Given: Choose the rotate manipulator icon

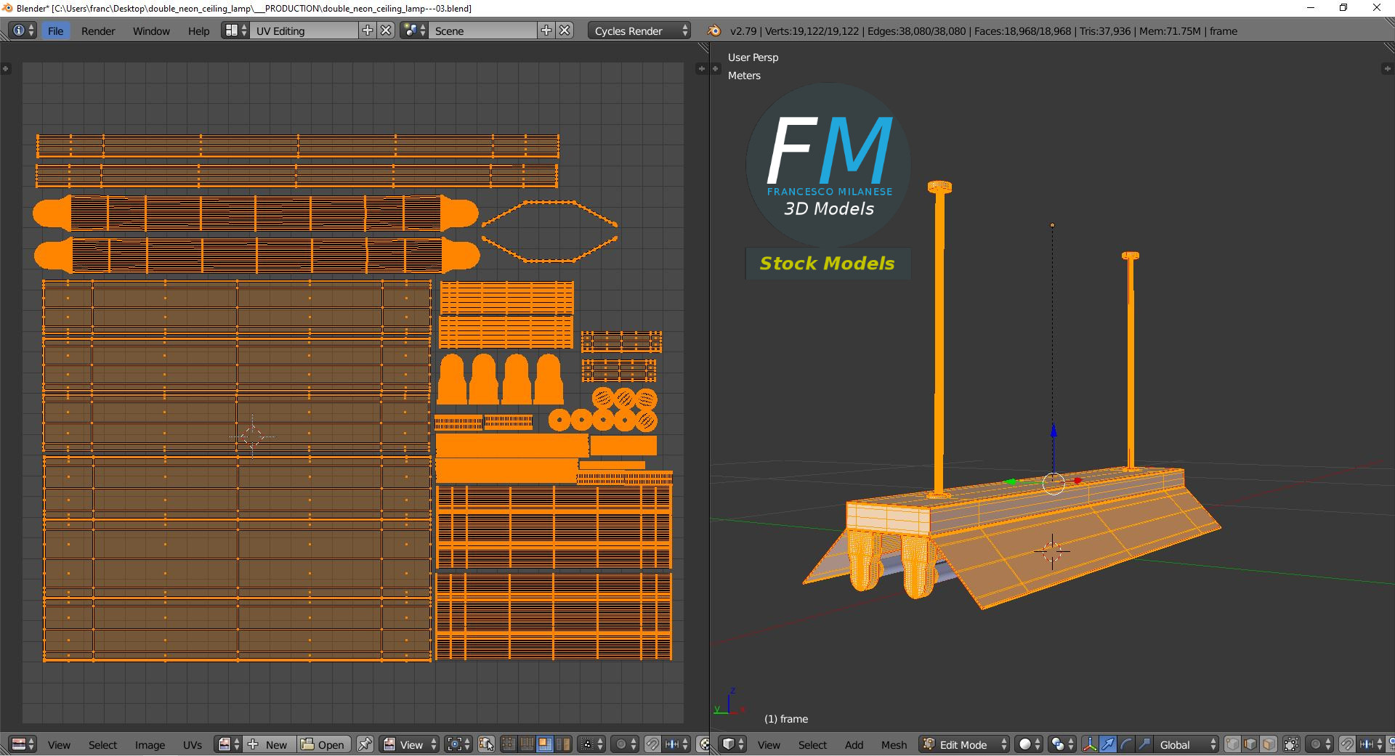Looking at the screenshot, I should [x=1126, y=744].
